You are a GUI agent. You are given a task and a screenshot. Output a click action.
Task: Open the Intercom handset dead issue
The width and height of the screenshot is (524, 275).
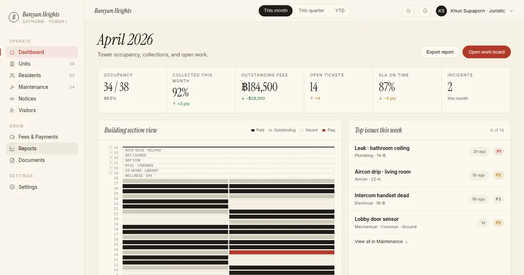(429, 199)
